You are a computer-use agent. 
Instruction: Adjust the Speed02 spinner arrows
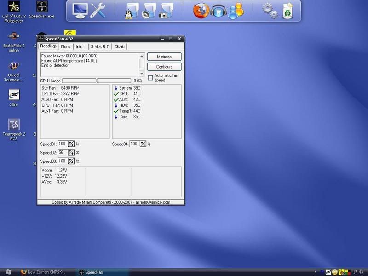pos(71,153)
